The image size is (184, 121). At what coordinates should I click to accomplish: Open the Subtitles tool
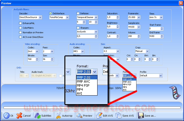(x=43, y=116)
